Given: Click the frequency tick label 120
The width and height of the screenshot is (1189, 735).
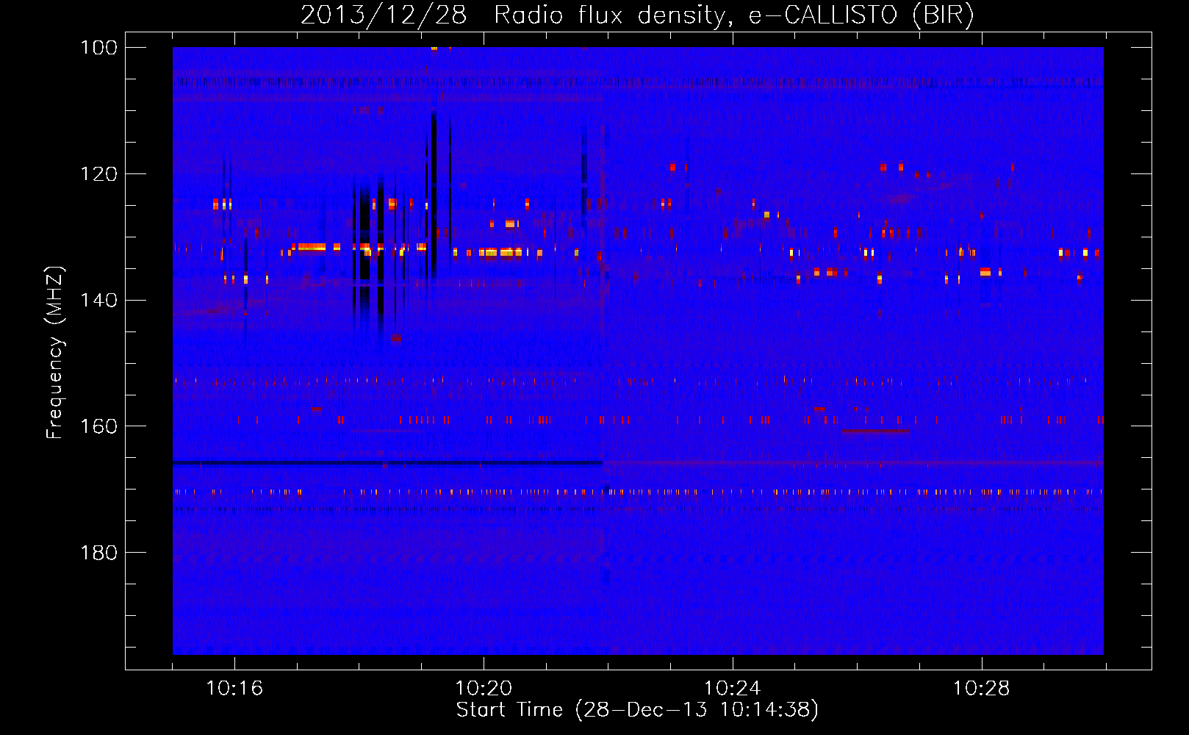Looking at the screenshot, I should [x=99, y=174].
